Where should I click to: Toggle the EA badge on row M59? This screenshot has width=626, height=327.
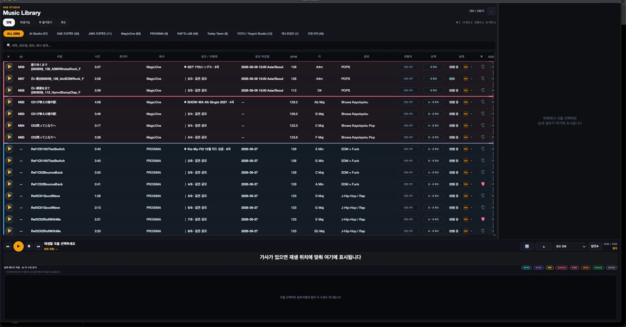point(466,67)
